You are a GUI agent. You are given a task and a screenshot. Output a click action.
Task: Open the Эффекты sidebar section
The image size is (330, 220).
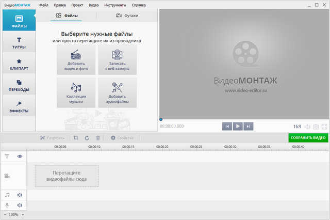(19, 106)
